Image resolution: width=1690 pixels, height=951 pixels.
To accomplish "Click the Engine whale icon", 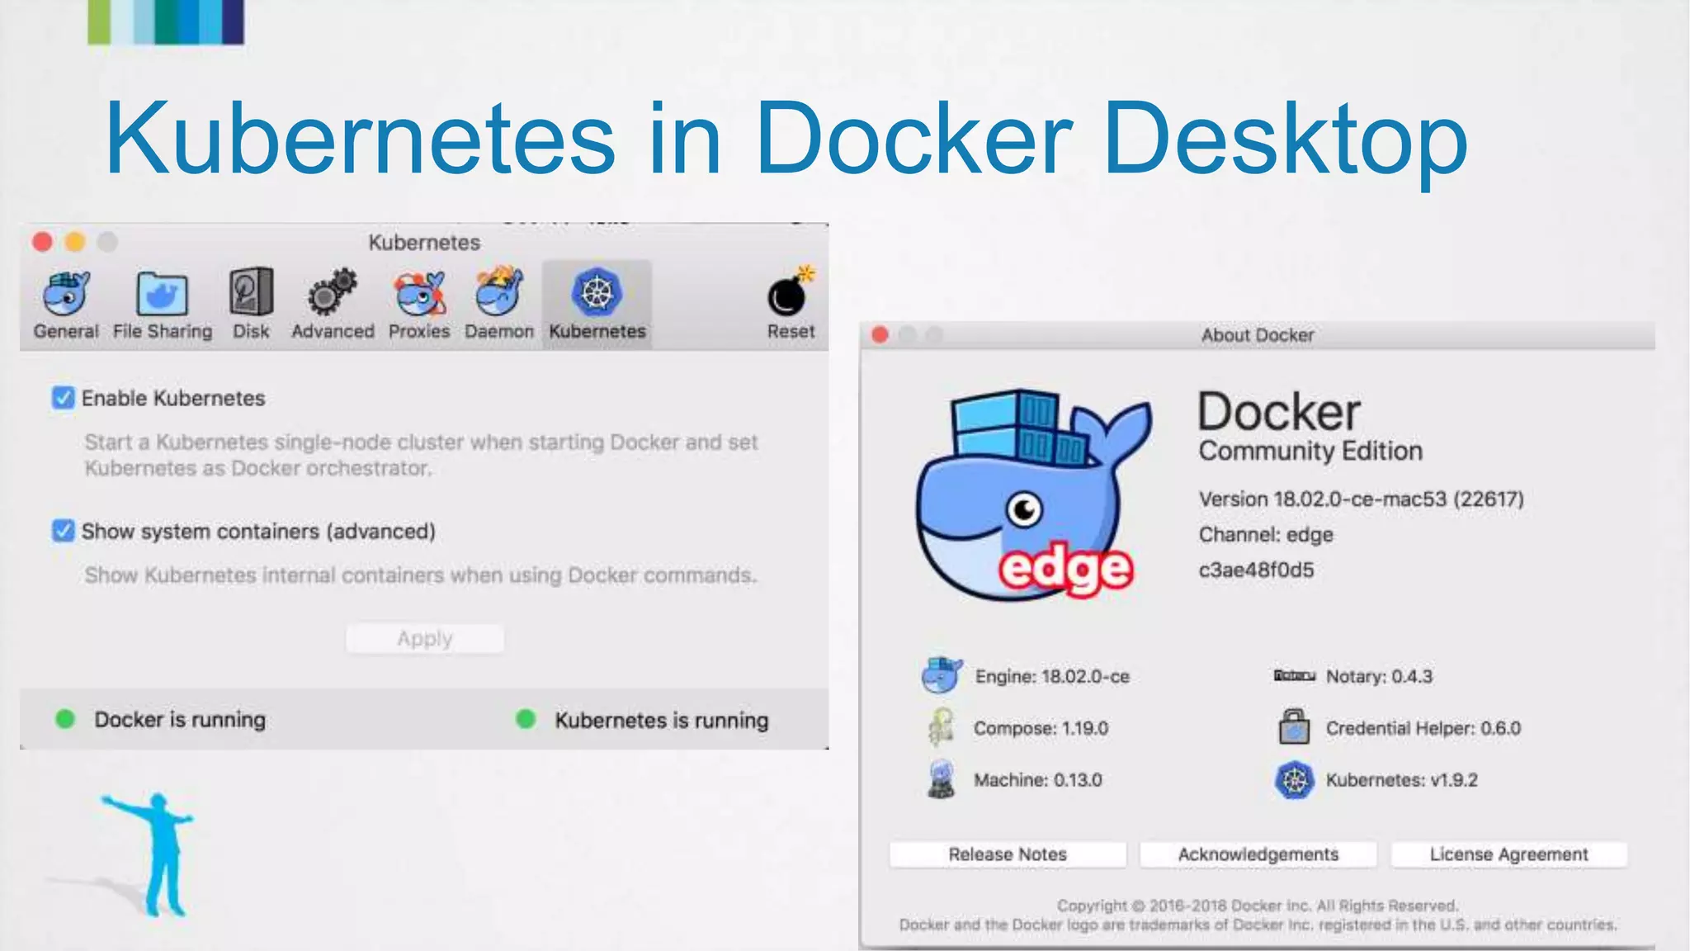I will (942, 675).
